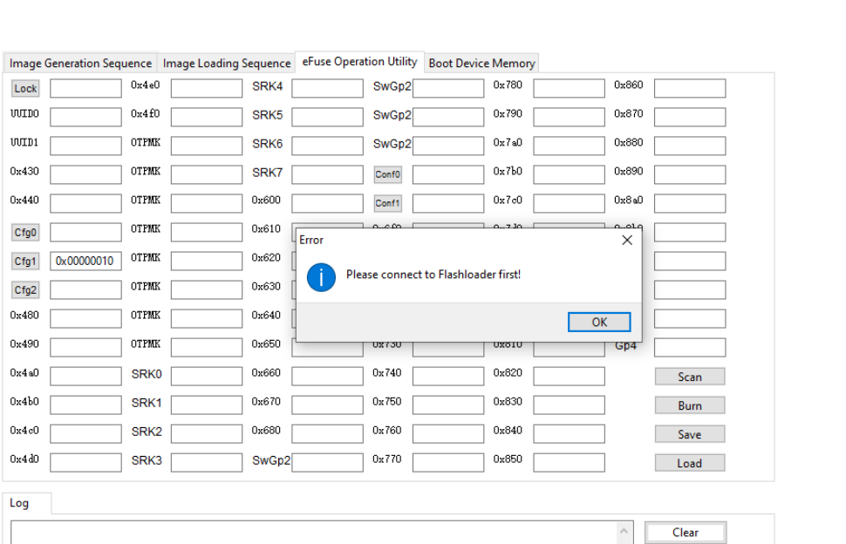The image size is (846, 544).
Task: Focus the UUID0 input field
Action: [x=85, y=117]
